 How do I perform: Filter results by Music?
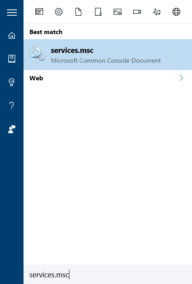(x=157, y=12)
